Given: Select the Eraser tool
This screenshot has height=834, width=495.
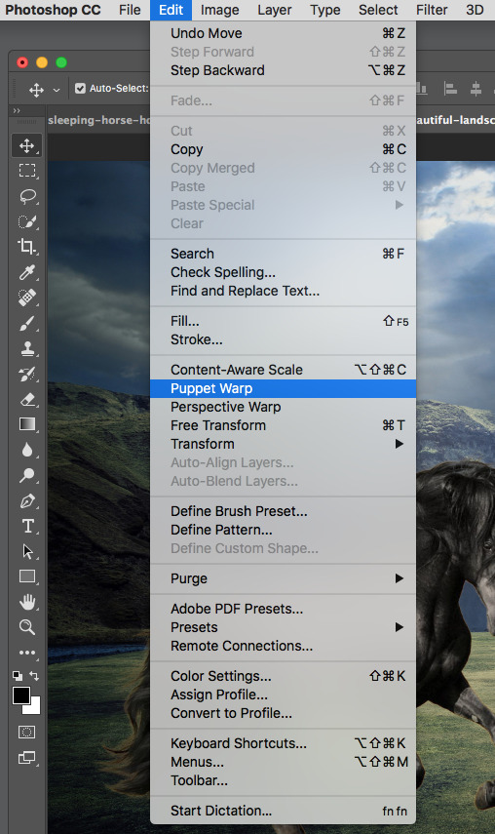Looking at the screenshot, I should (27, 400).
